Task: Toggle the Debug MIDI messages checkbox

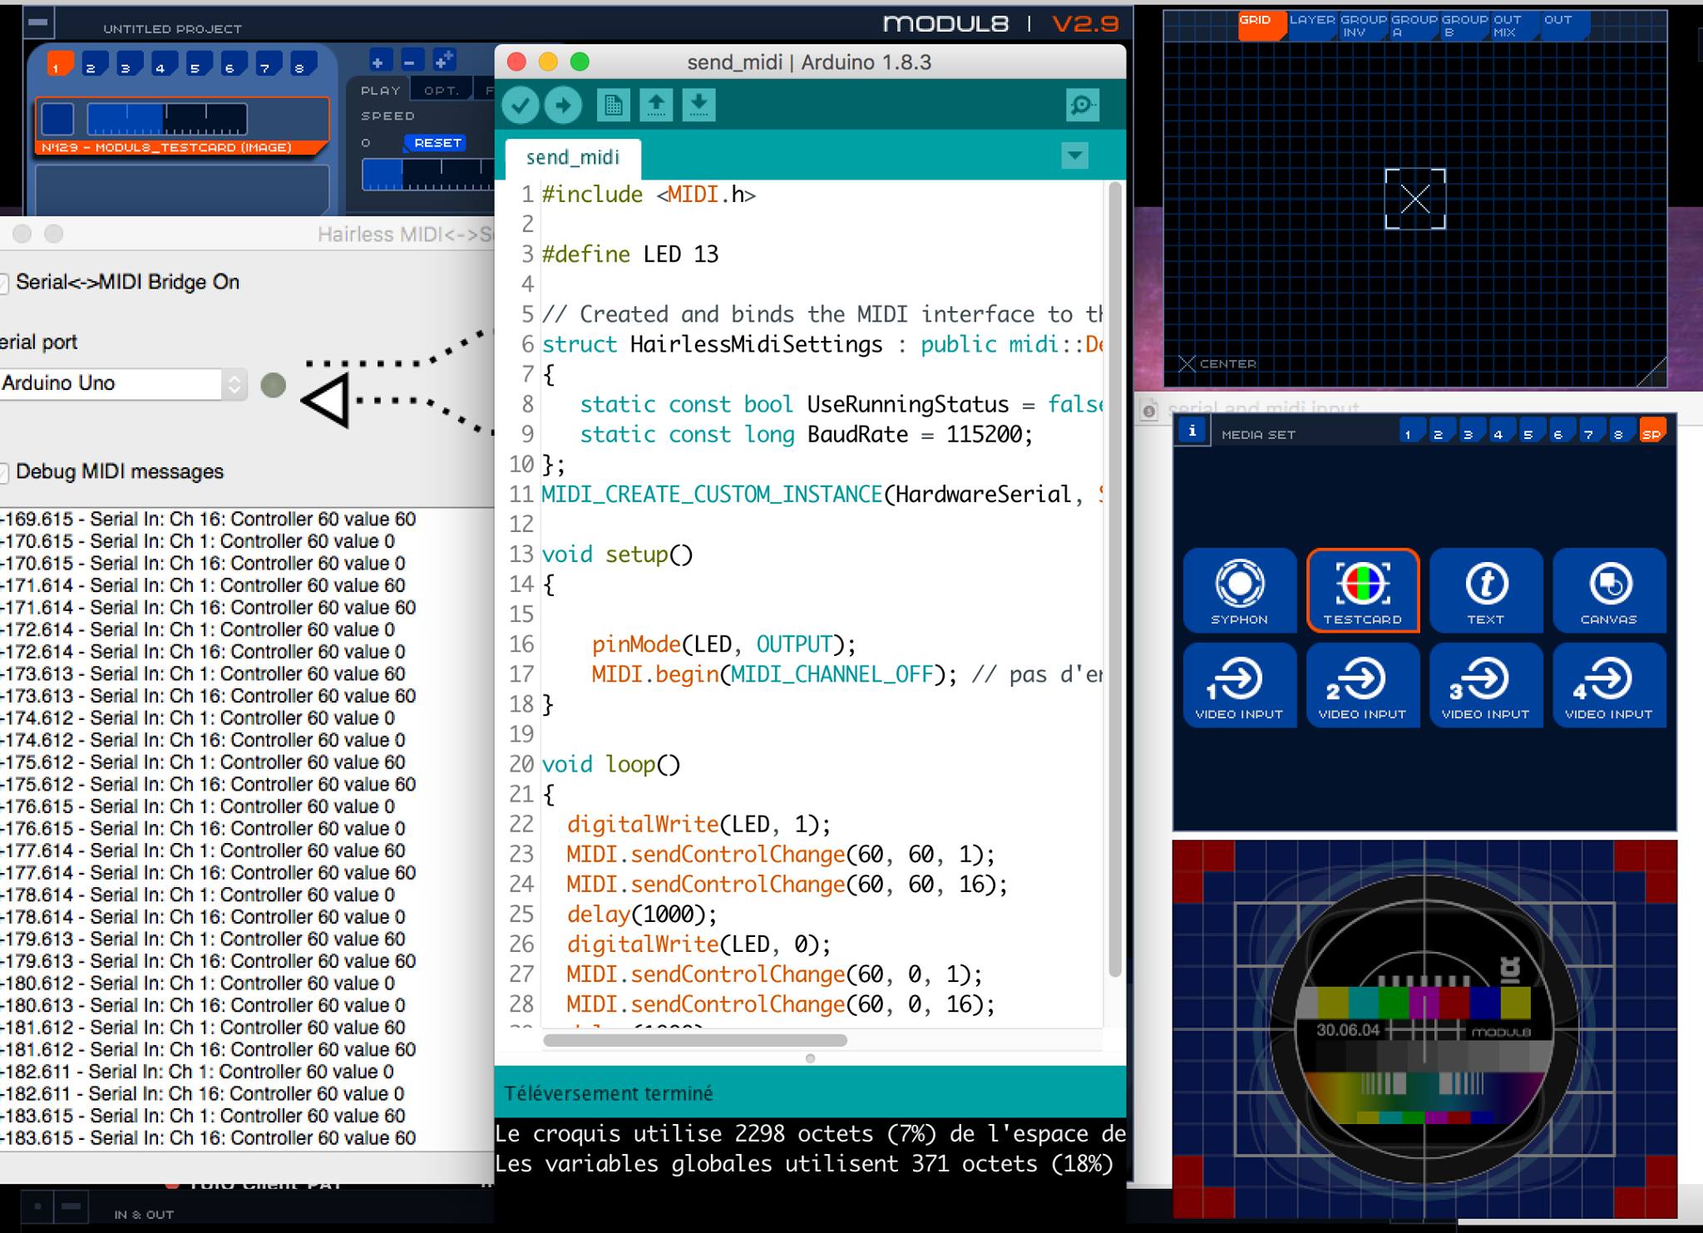Action: (x=3, y=472)
